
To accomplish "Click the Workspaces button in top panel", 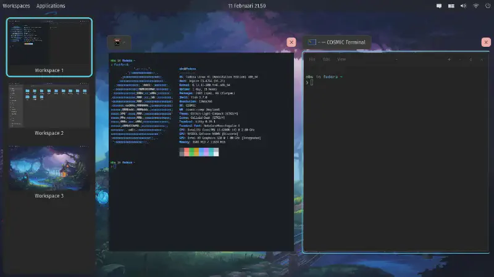I will (16, 6).
